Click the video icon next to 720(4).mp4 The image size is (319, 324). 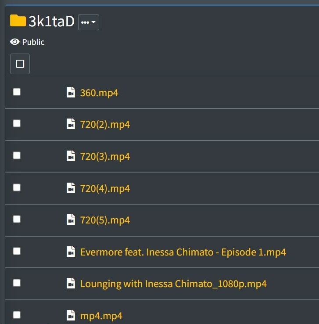[71, 188]
